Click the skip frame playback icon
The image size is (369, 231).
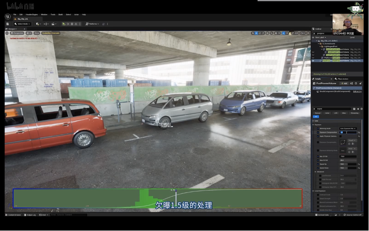[x=68, y=24]
